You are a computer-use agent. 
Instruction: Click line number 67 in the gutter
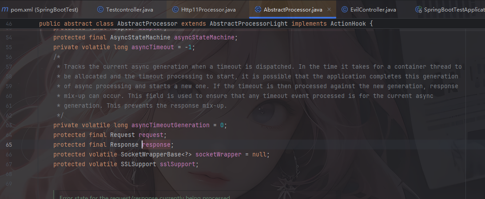tap(10, 164)
